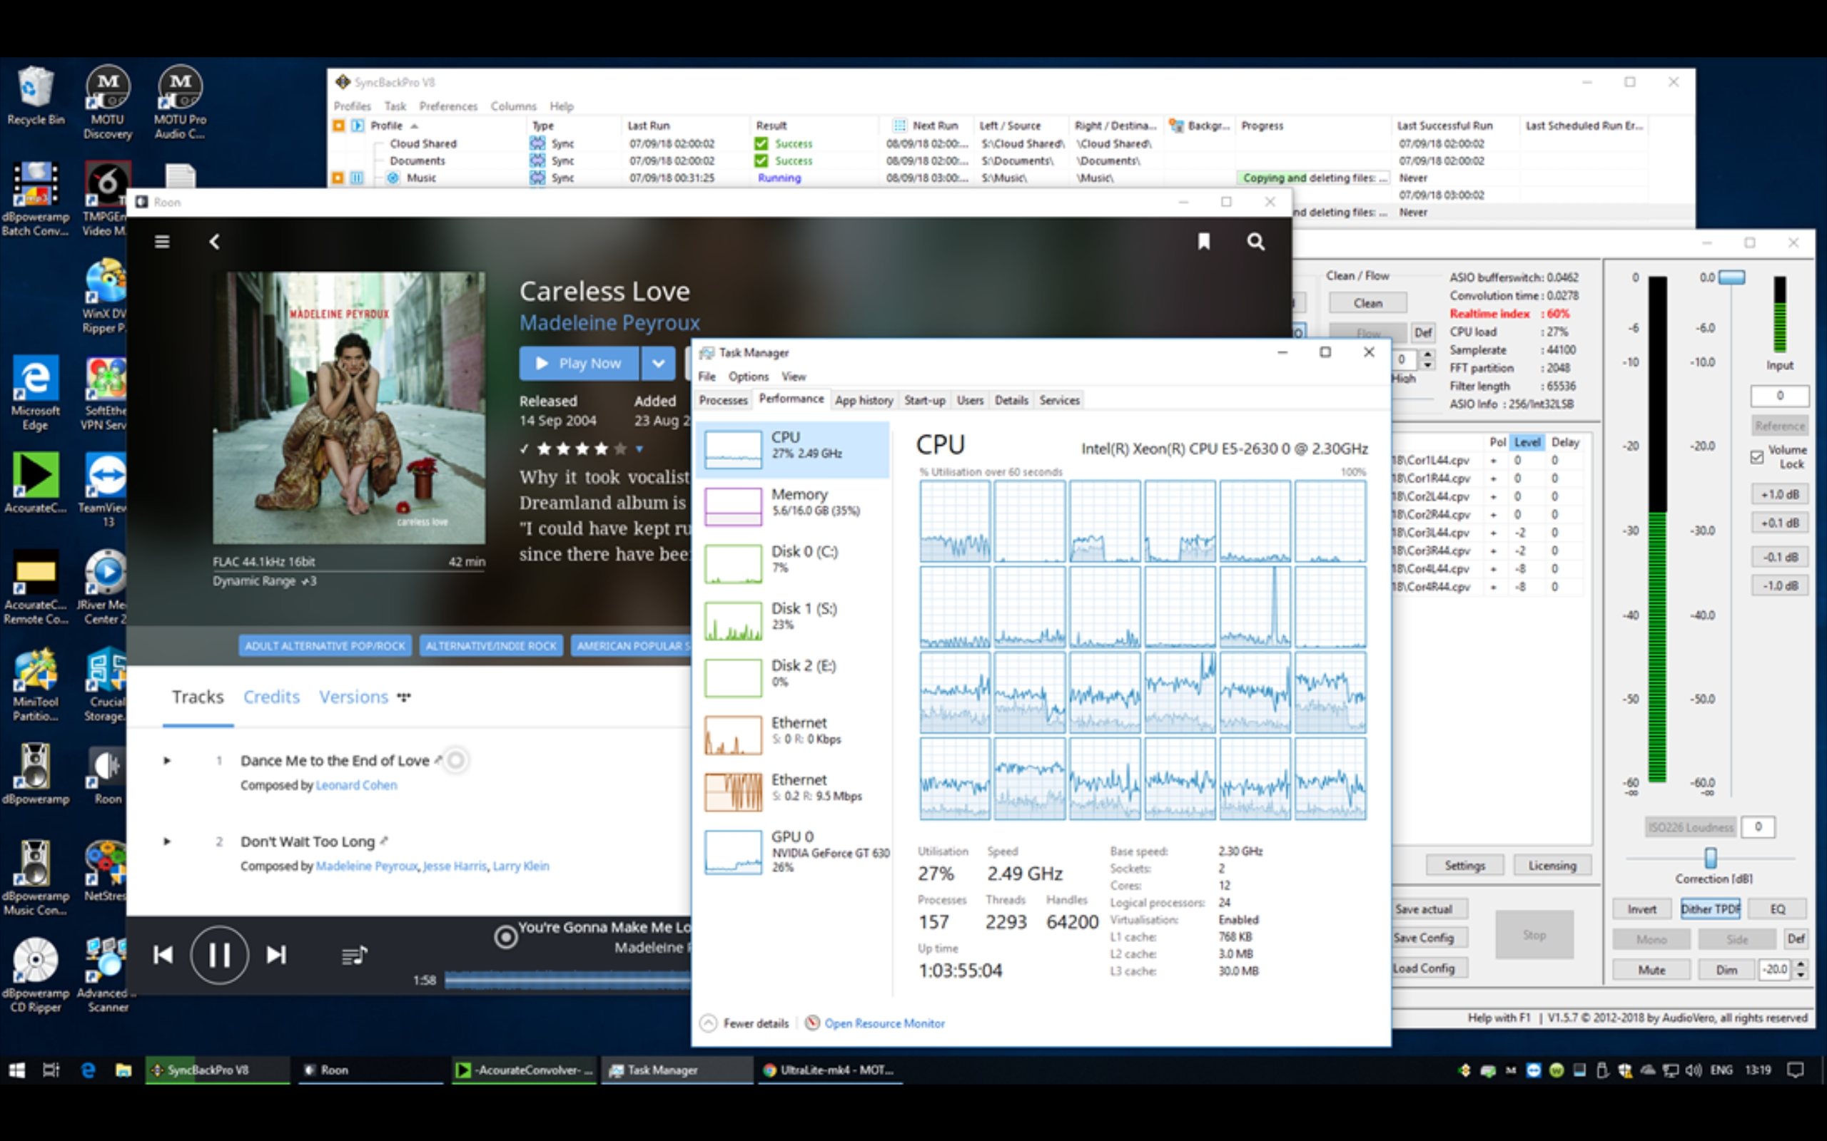
Task: Skip to previous track in Roon
Action: click(x=162, y=955)
